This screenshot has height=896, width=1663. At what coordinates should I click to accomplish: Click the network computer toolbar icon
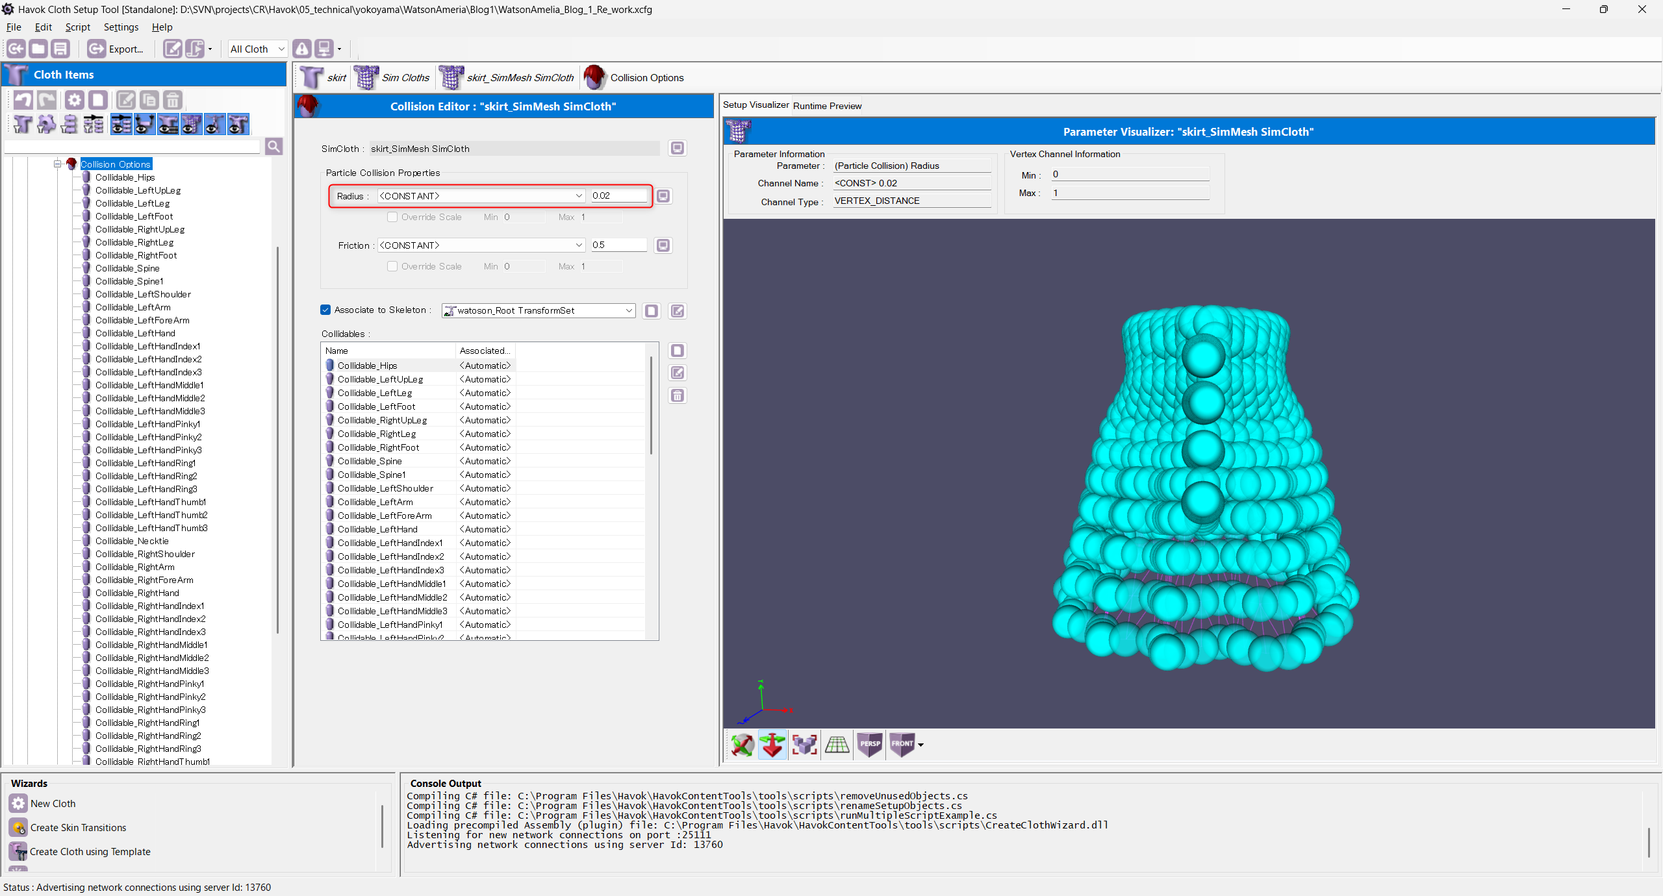click(324, 49)
